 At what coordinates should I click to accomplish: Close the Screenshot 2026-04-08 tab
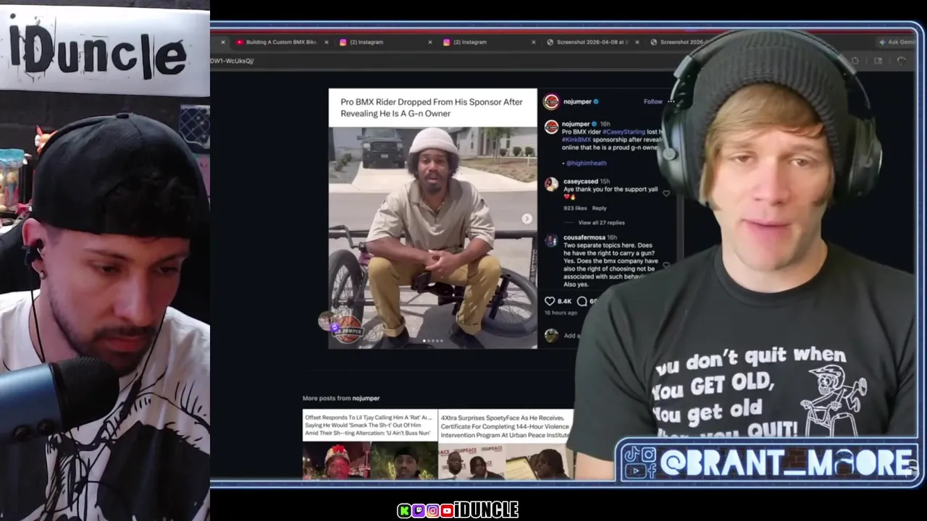(x=637, y=42)
